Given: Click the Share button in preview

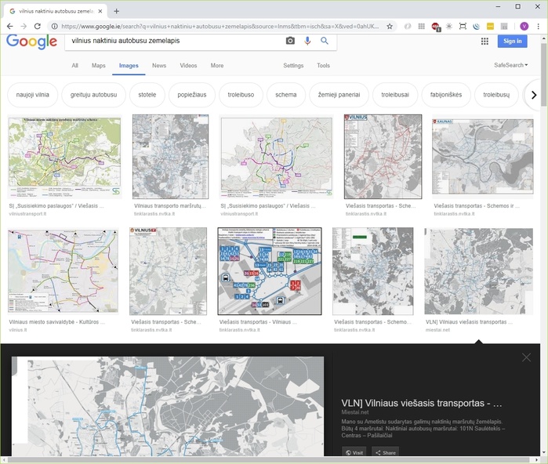Looking at the screenshot, I should tap(386, 452).
